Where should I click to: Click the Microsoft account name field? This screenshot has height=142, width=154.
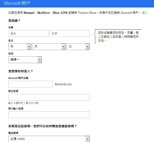click(31, 84)
